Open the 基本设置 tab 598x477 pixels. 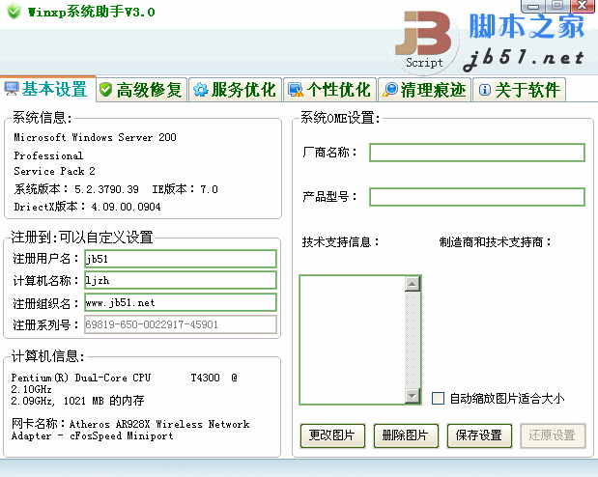(x=47, y=89)
